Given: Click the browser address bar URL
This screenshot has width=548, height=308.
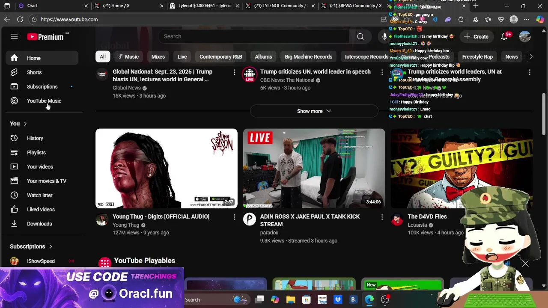Looking at the screenshot, I should (x=69, y=19).
